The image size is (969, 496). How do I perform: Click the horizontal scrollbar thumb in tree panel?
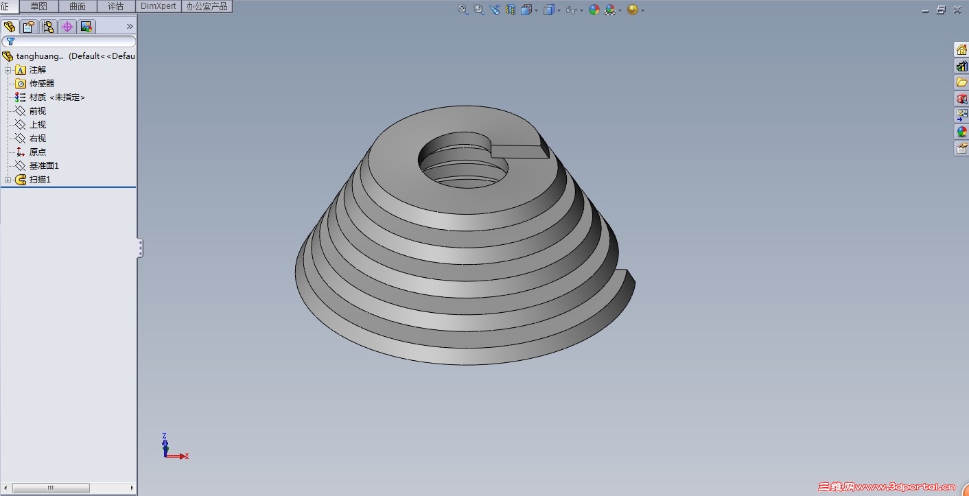pyautogui.click(x=51, y=488)
